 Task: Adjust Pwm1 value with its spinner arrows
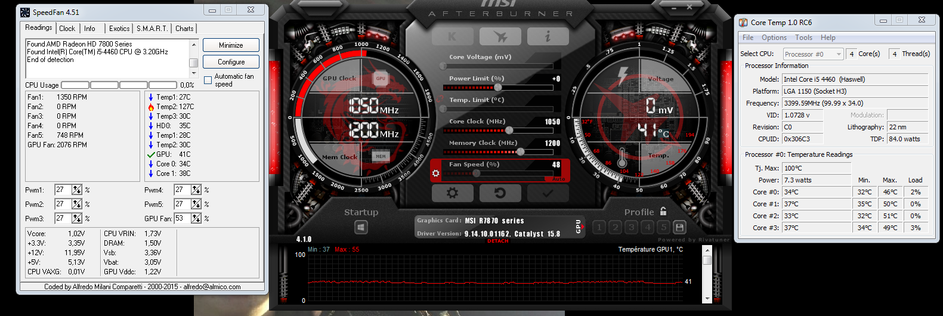coord(77,190)
